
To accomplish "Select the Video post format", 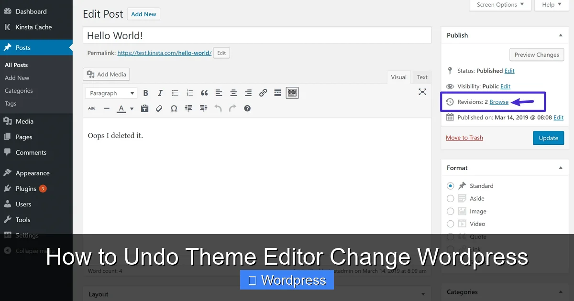I will [x=450, y=224].
